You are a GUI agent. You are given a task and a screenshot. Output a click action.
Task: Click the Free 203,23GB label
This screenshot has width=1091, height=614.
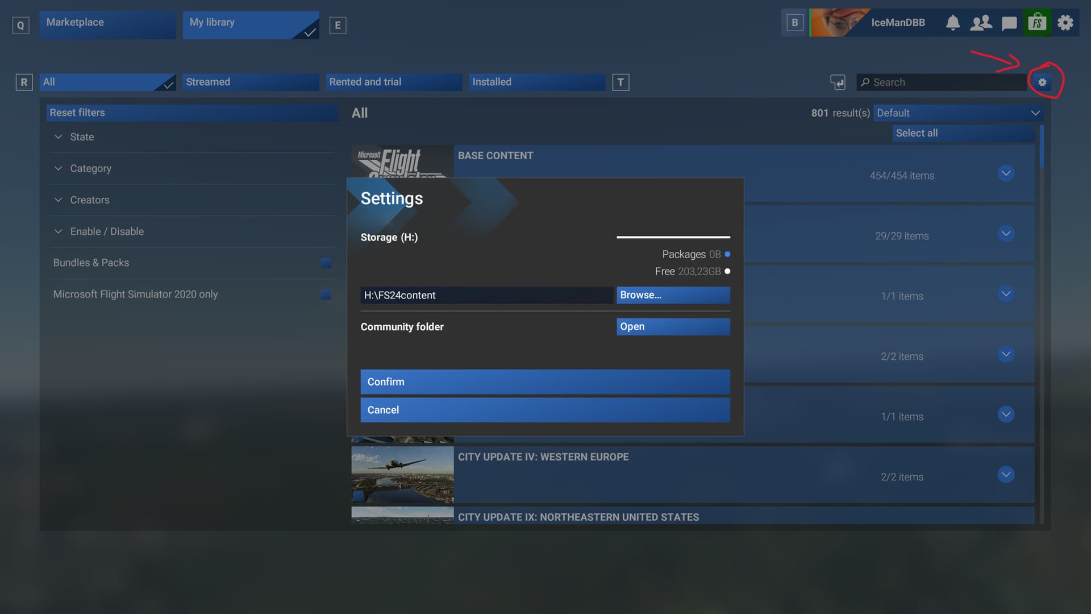(688, 272)
